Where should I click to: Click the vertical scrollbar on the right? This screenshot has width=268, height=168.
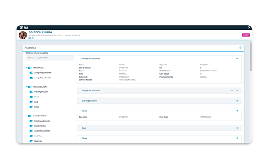tap(251, 57)
